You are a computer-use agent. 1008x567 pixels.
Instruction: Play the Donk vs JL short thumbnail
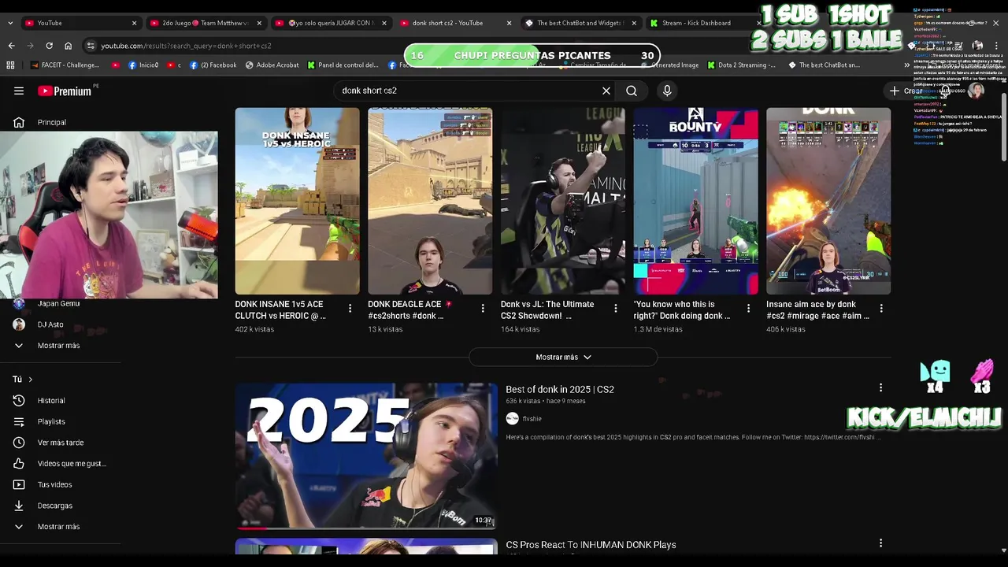563,201
